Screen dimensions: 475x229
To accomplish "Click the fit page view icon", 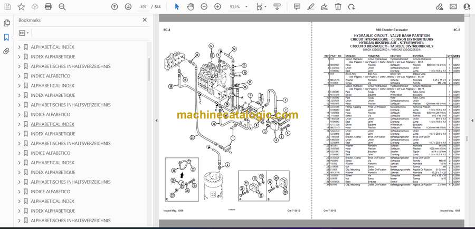I will (259, 7).
